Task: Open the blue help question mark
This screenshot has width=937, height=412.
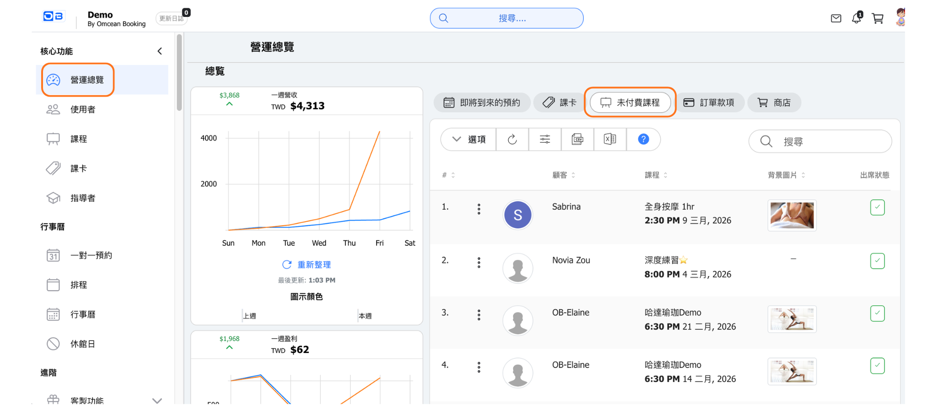Action: click(x=643, y=139)
